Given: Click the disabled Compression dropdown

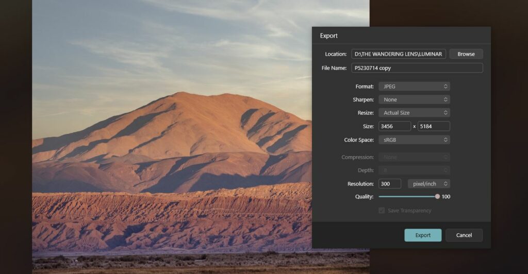Looking at the screenshot, I should point(414,157).
